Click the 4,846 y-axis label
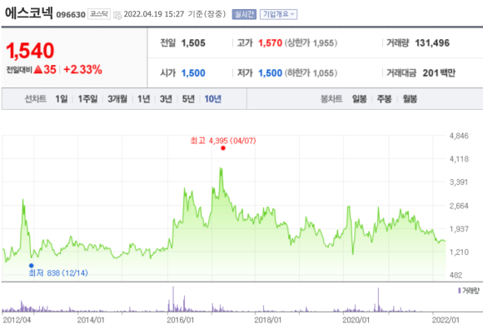The image size is (483, 329). [x=459, y=136]
